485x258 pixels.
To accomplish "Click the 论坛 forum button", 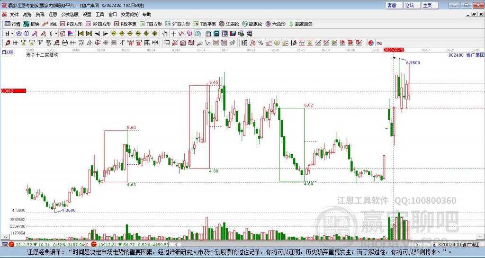I will (x=412, y=5).
